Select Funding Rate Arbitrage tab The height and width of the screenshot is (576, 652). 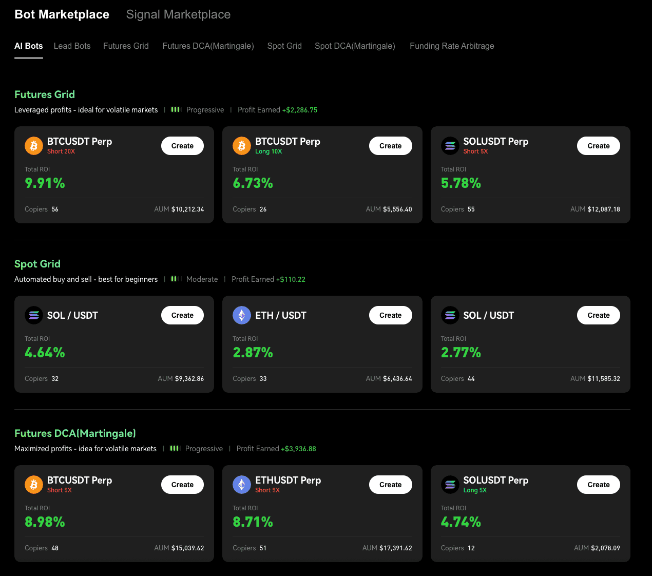pos(452,46)
